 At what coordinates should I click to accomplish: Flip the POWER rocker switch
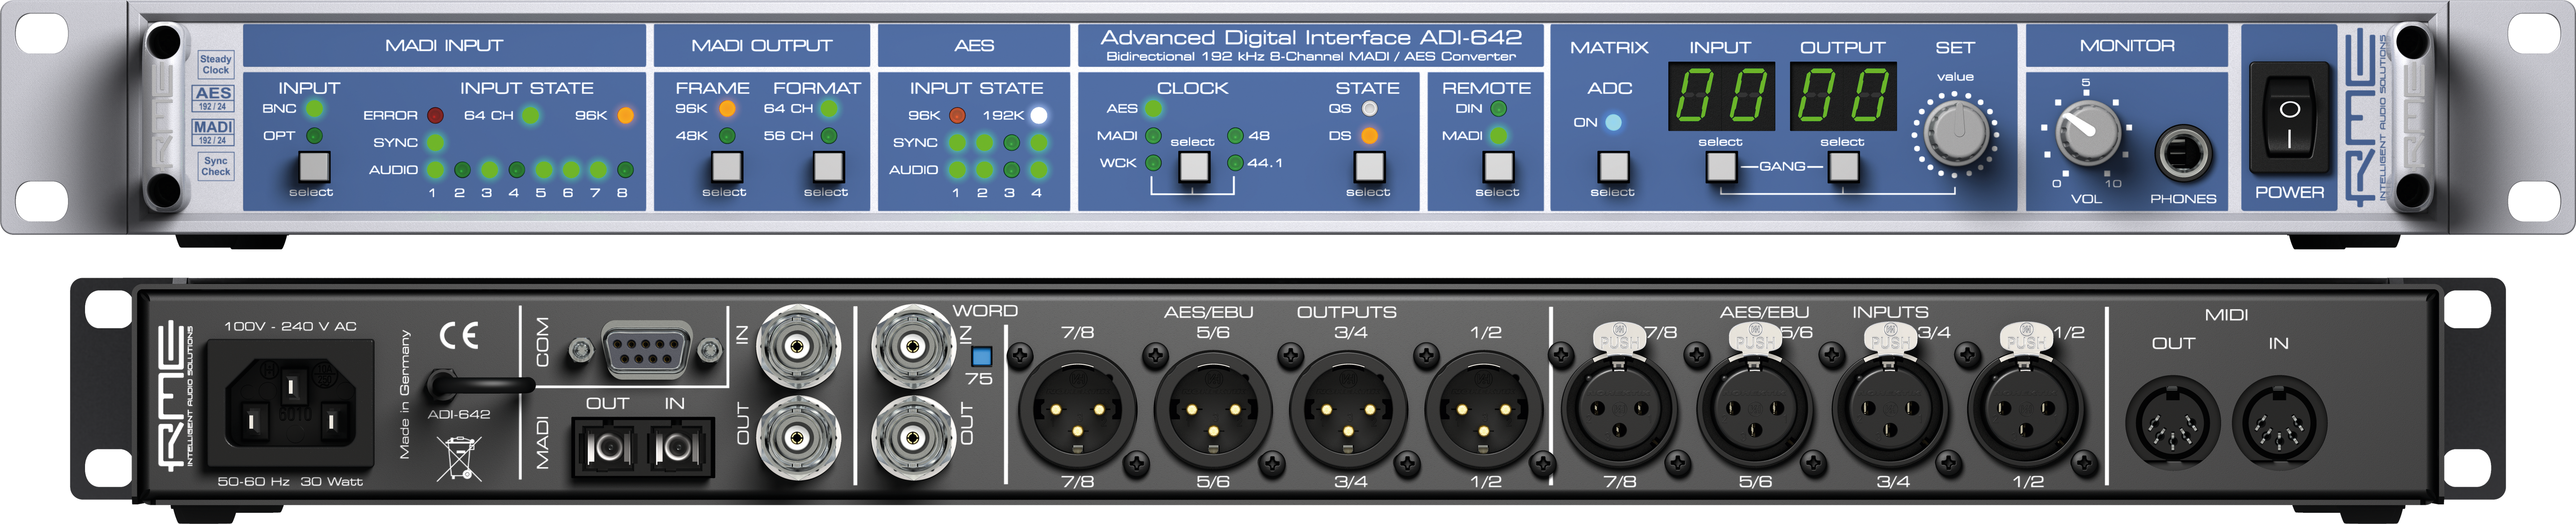[2289, 117]
